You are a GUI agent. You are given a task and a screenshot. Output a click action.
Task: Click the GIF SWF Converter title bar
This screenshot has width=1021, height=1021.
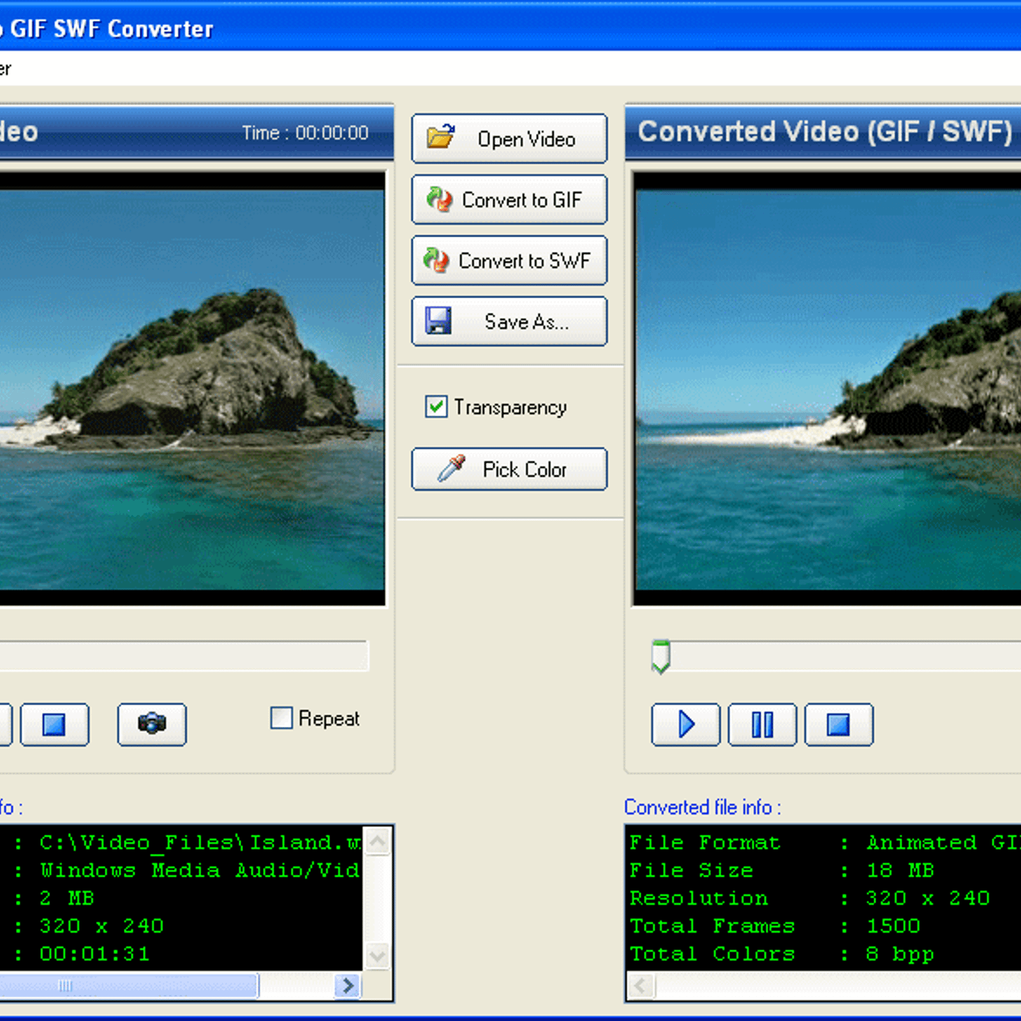(511, 27)
